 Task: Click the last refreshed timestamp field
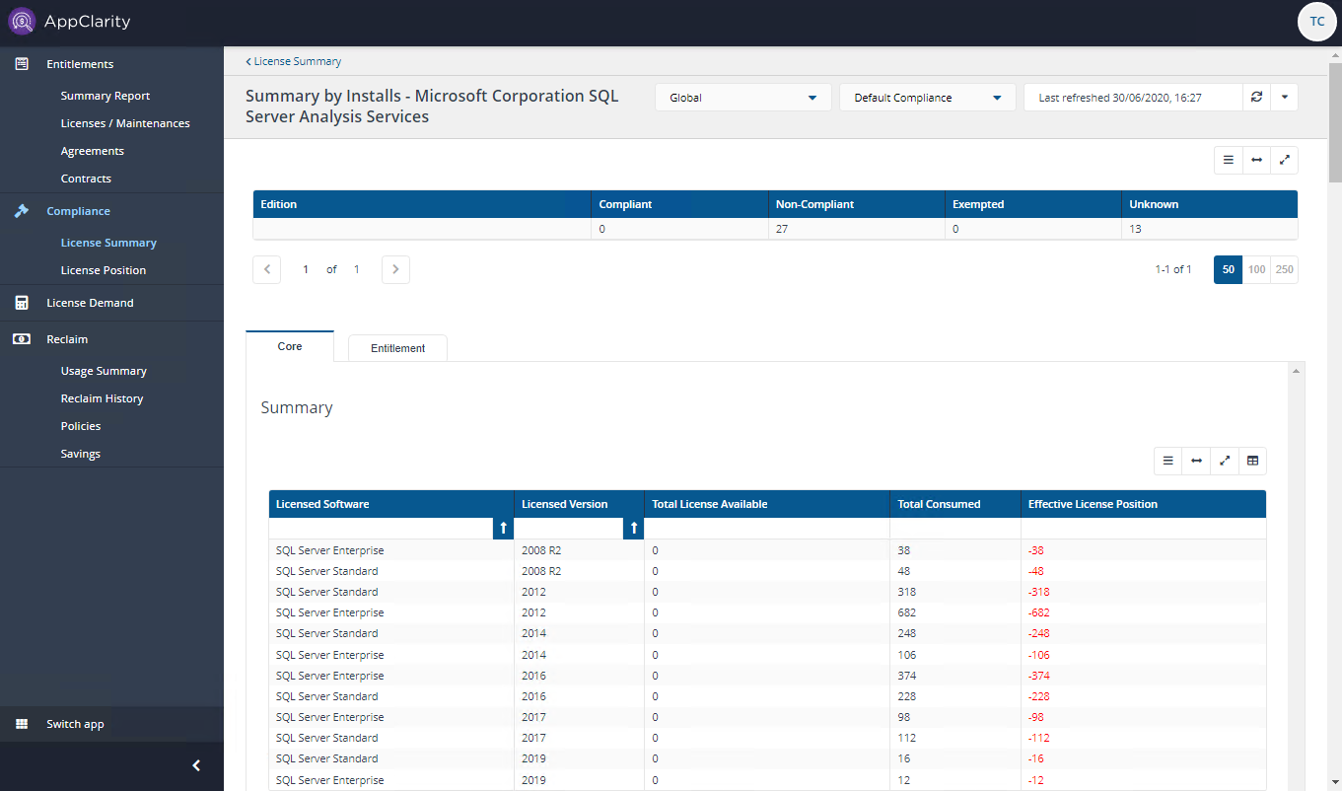coord(1133,98)
